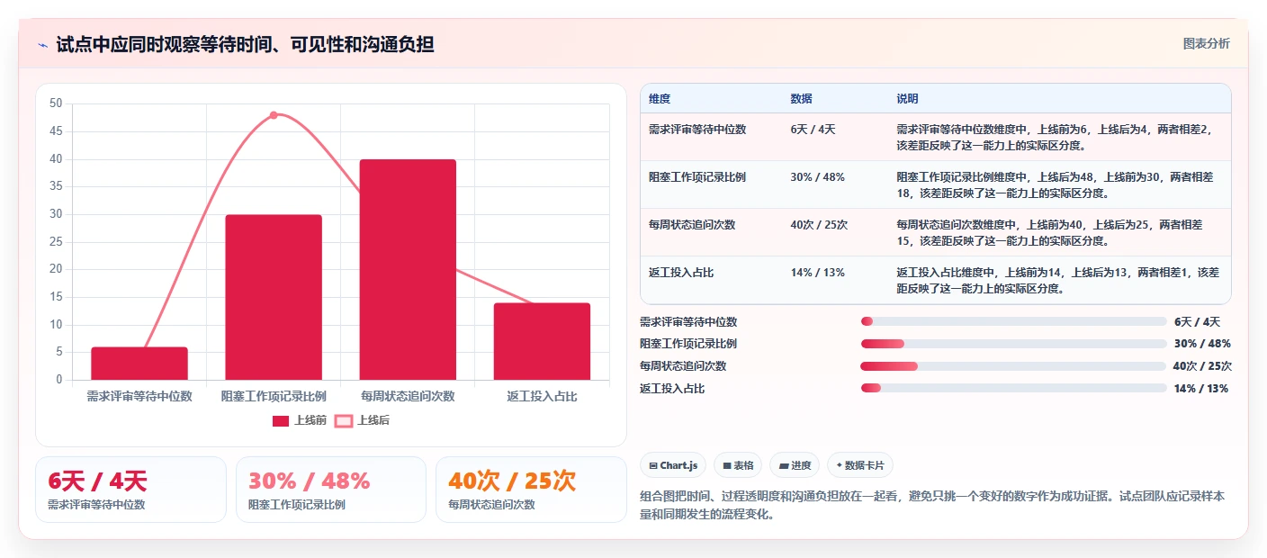Click the lightning icon beside the title

coord(43,45)
